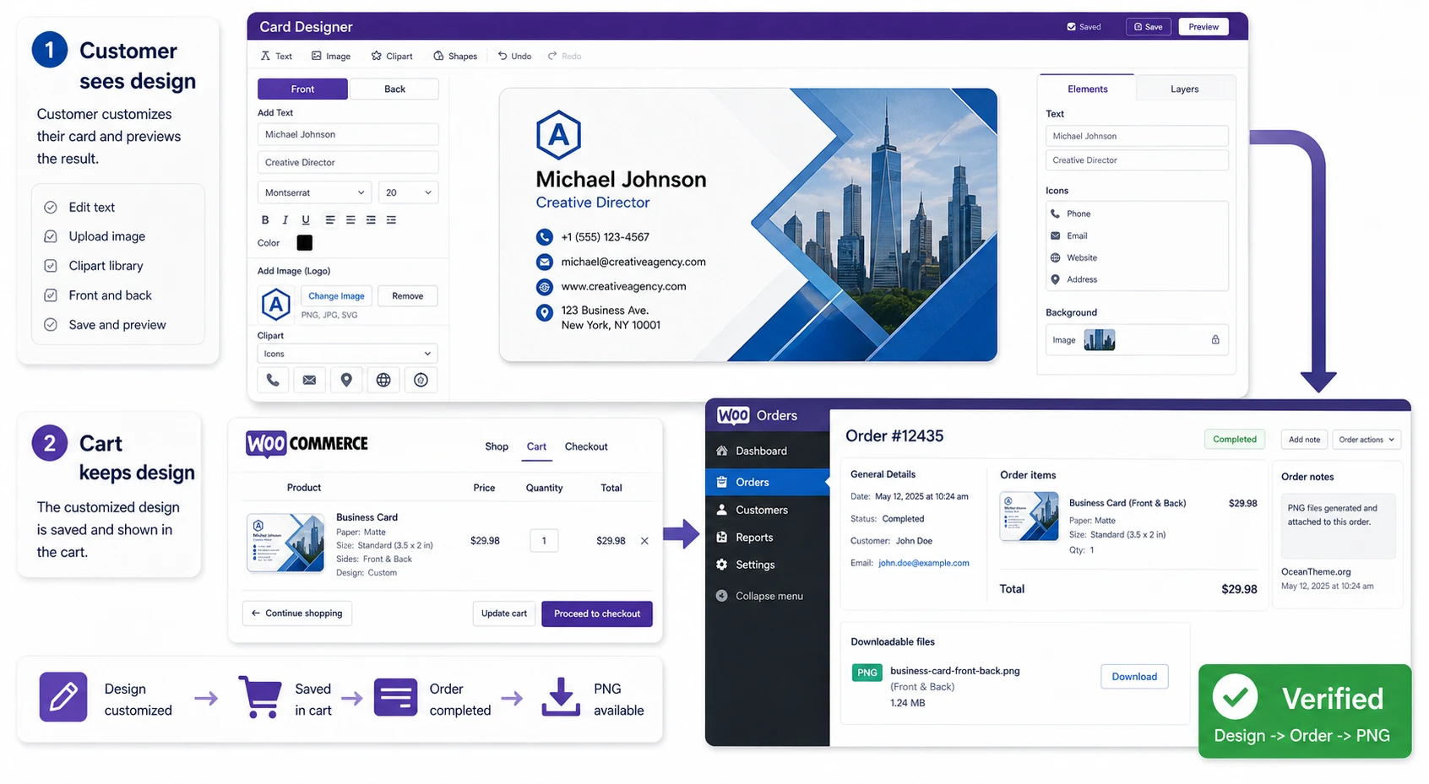Image resolution: width=1429 pixels, height=784 pixels.
Task: Go to the Checkout tab in WooCommerce
Action: (x=586, y=446)
